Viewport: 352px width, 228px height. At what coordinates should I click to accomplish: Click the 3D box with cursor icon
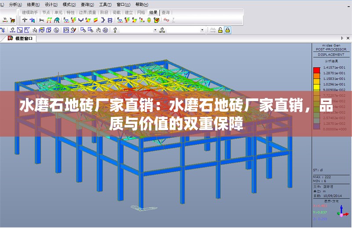[42, 30]
